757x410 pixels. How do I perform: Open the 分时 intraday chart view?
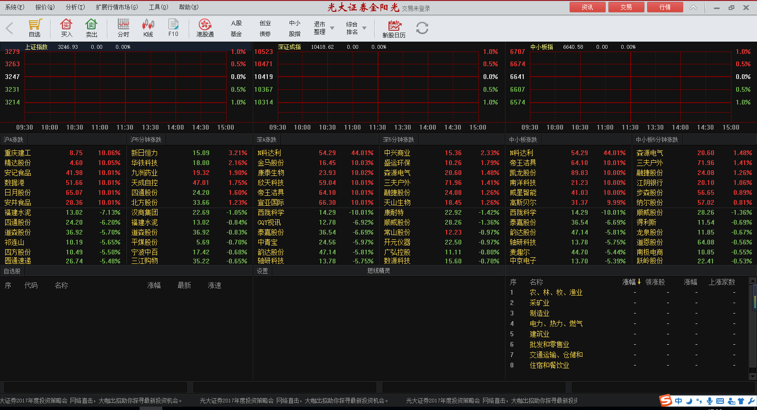point(123,28)
